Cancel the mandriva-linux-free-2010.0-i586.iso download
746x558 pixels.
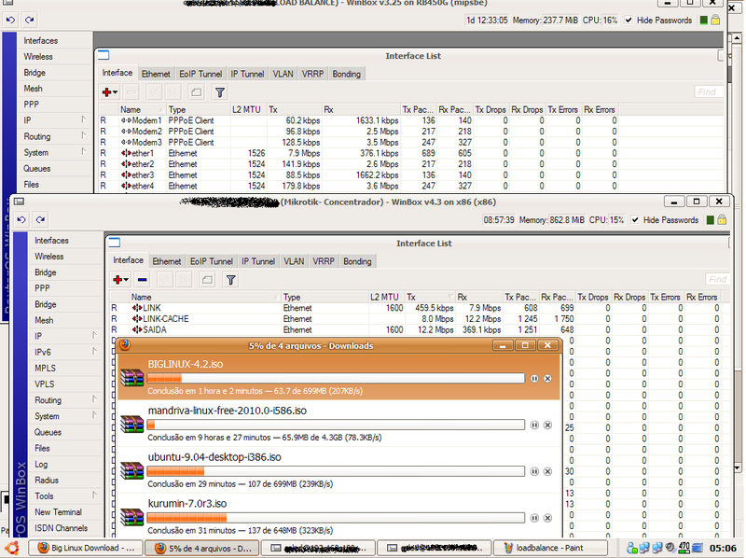pos(547,425)
